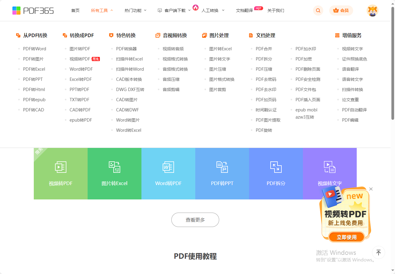Click the 从PDF转换 category icon
This screenshot has height=274, width=395.
[x=18, y=35]
